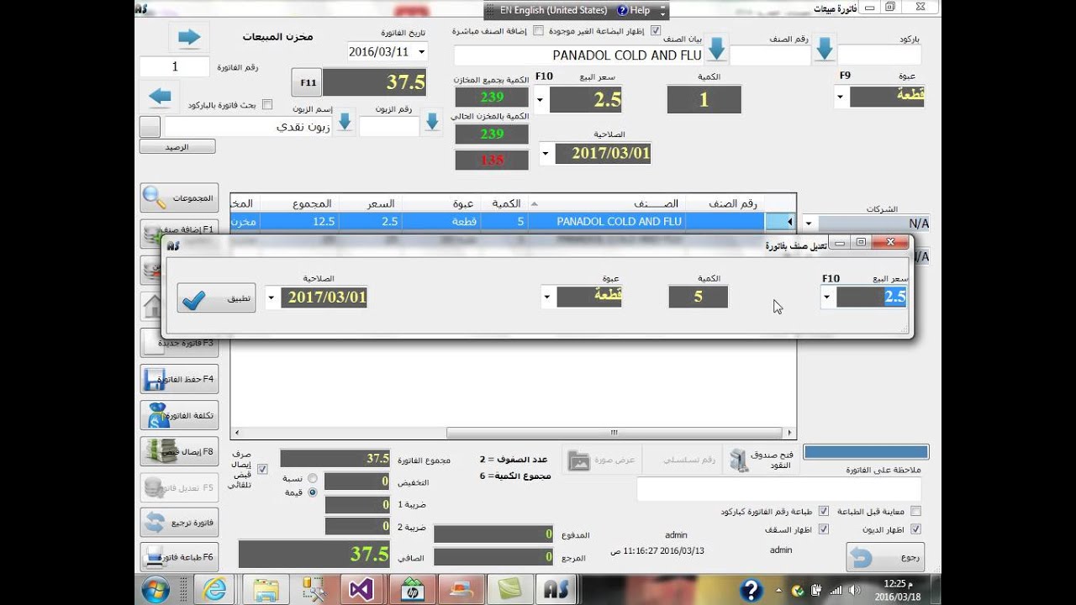This screenshot has width=1076, height=605.
Task: Enable search invoice by barcode checkbox
Action: [x=267, y=105]
